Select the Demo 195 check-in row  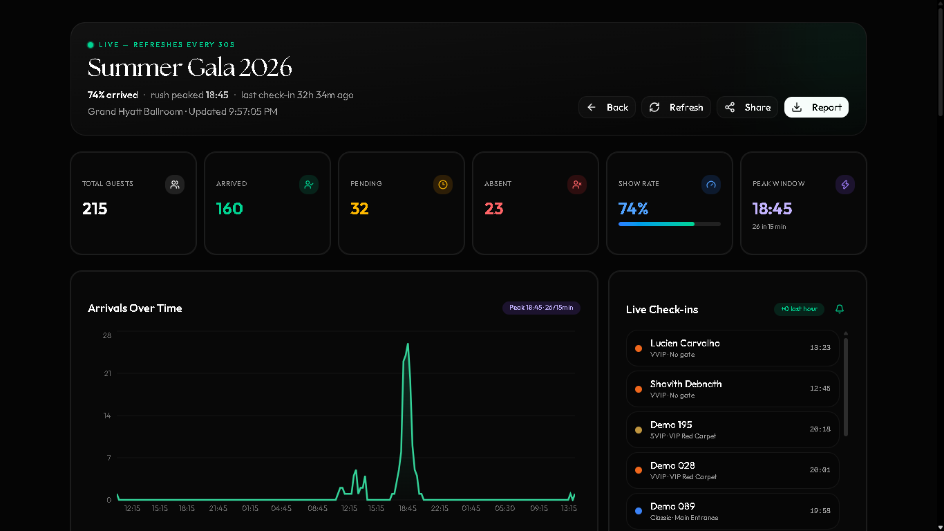click(733, 429)
